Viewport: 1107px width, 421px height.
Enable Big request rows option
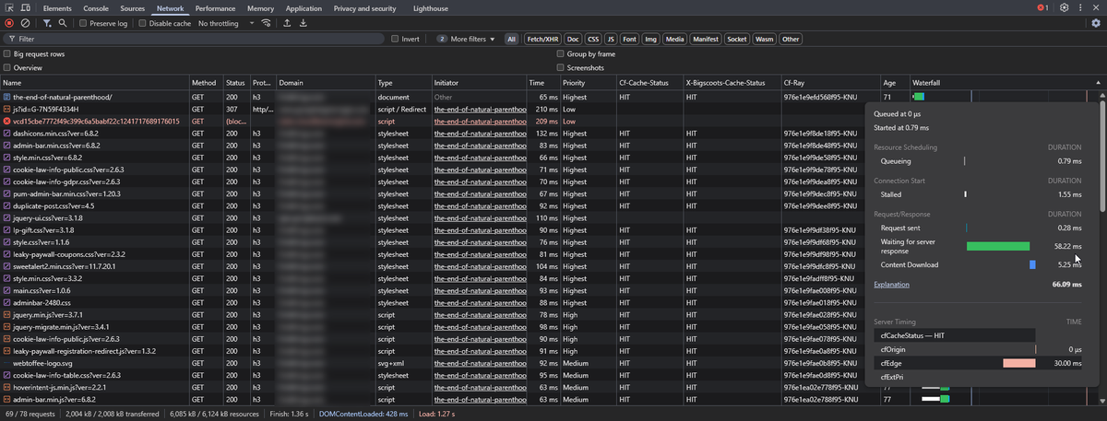click(x=7, y=54)
